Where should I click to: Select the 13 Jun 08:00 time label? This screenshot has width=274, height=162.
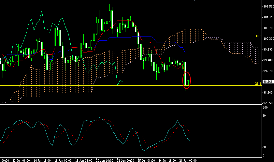pyautogui.click(x=21, y=160)
